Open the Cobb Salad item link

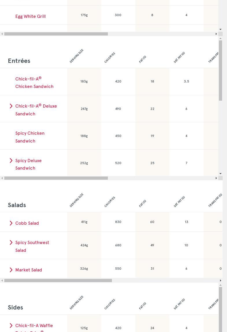(27, 223)
